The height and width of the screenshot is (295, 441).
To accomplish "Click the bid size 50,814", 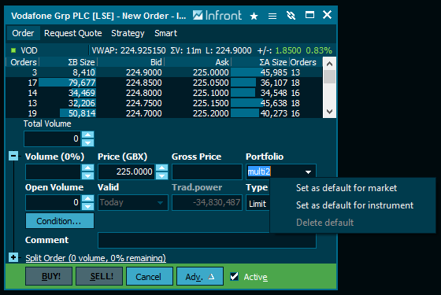I will coord(82,113).
